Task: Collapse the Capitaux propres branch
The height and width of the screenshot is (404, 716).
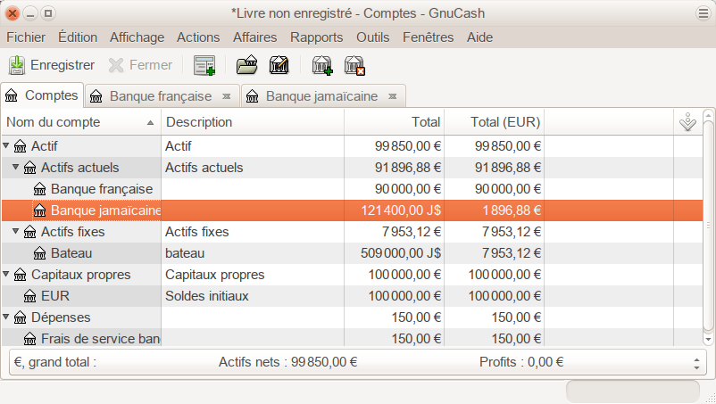Action: (x=7, y=275)
